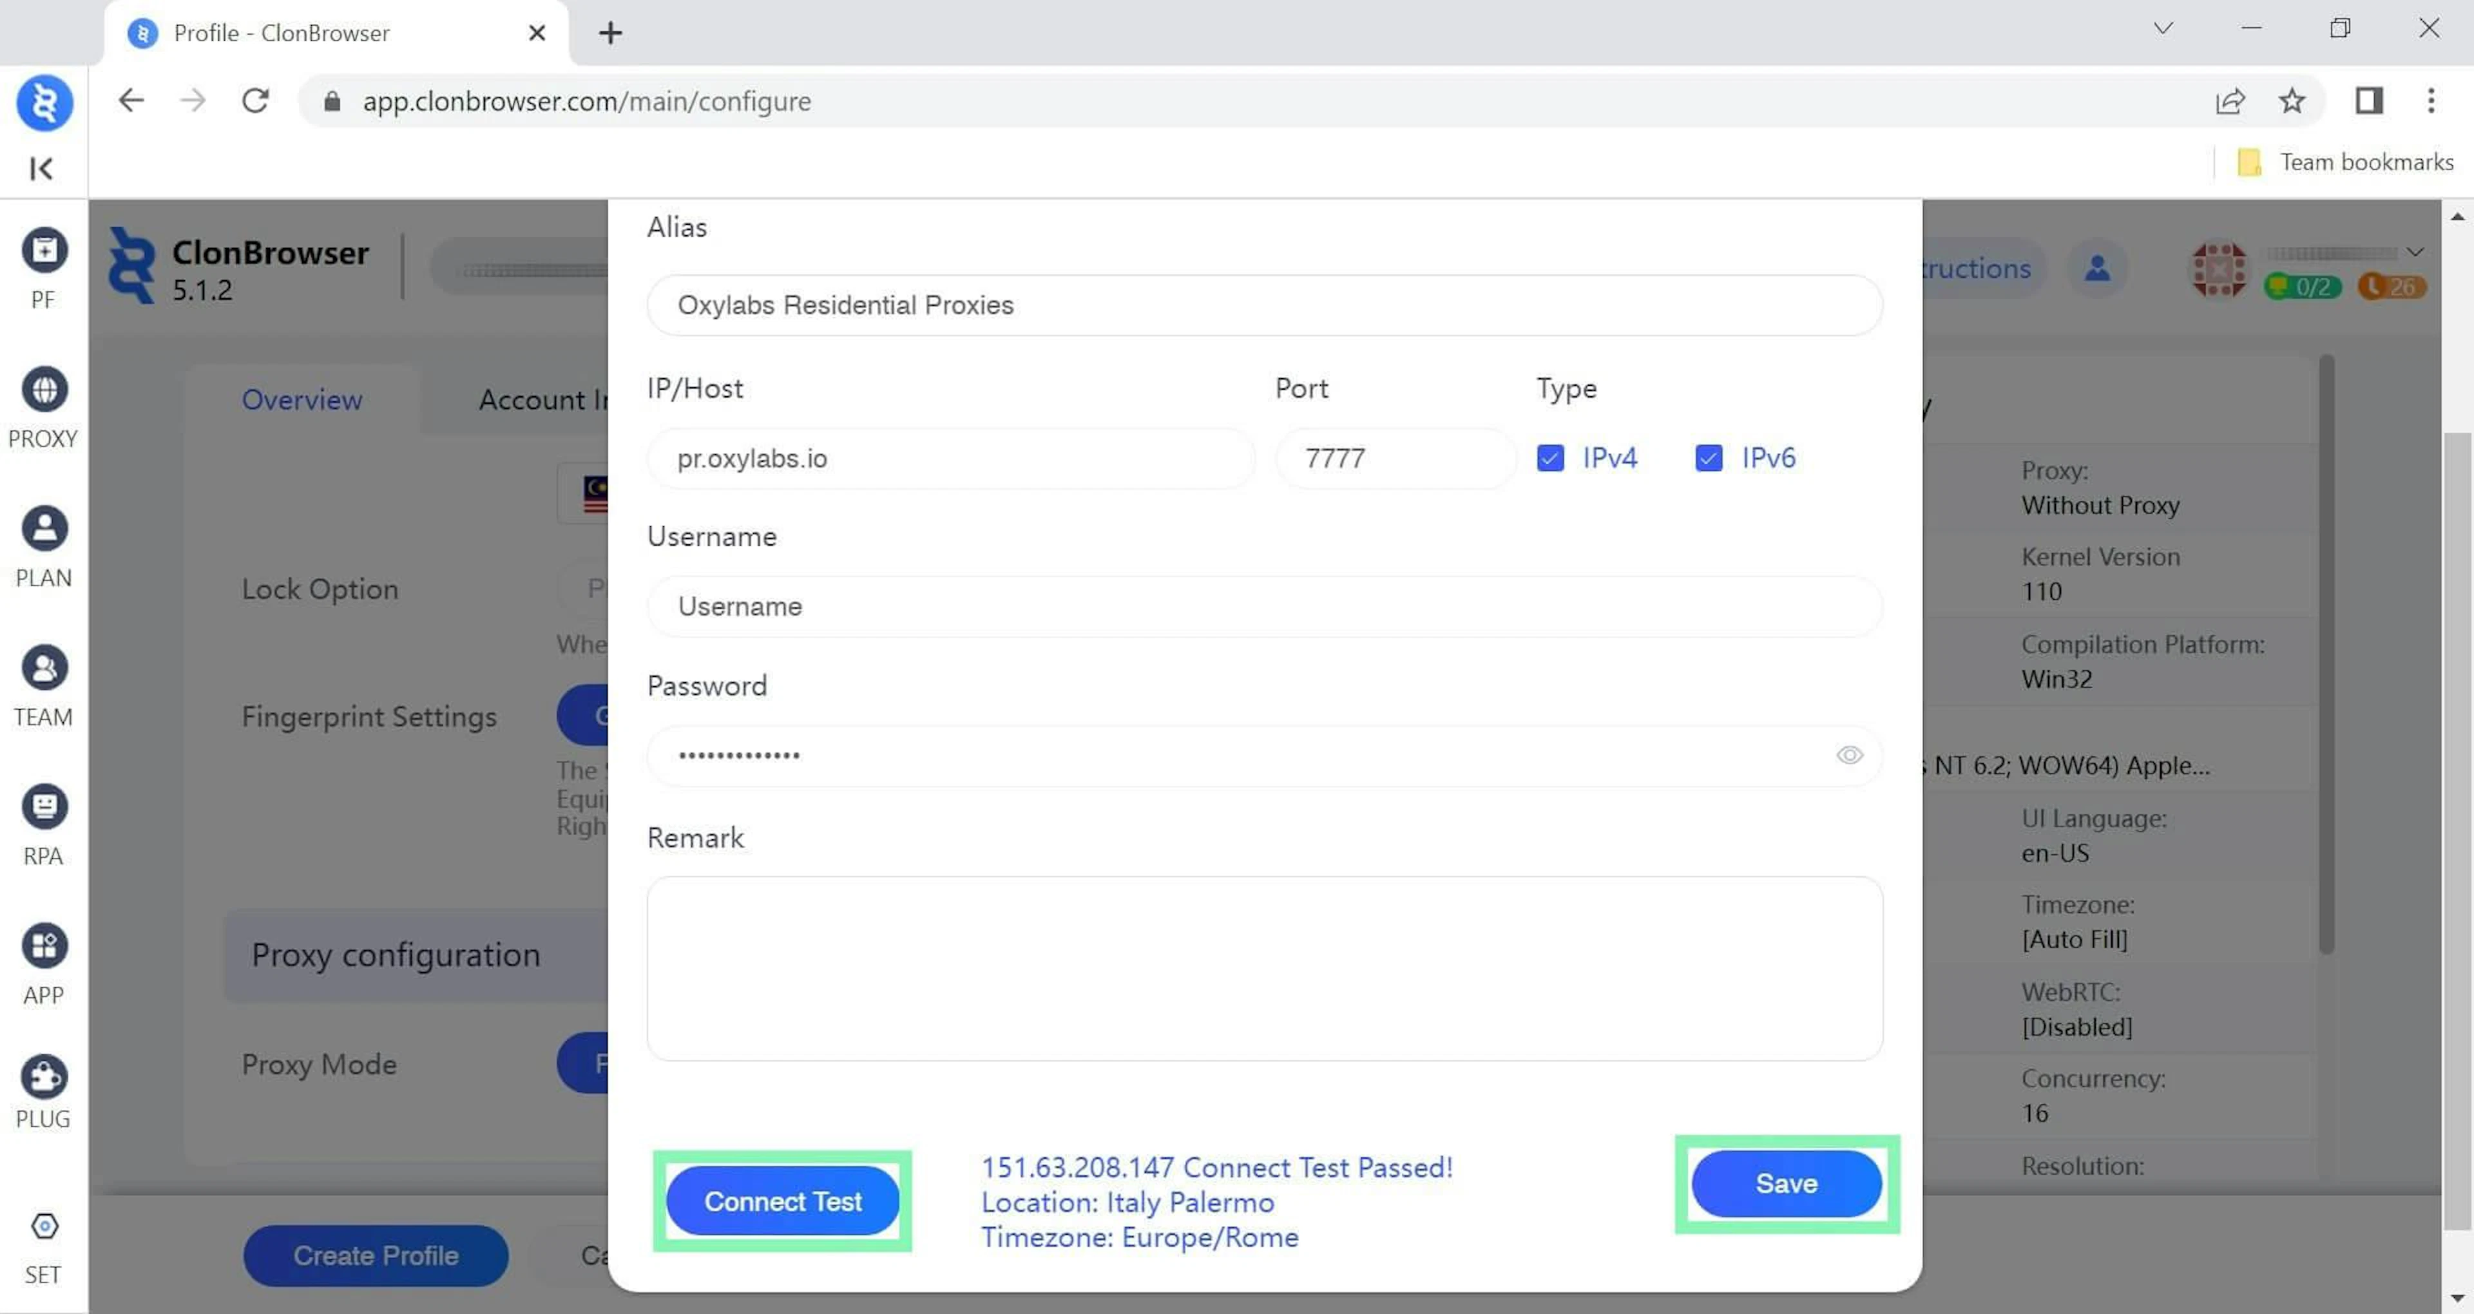Click the green 0/2 counter badge
The width and height of the screenshot is (2474, 1314).
[2303, 286]
